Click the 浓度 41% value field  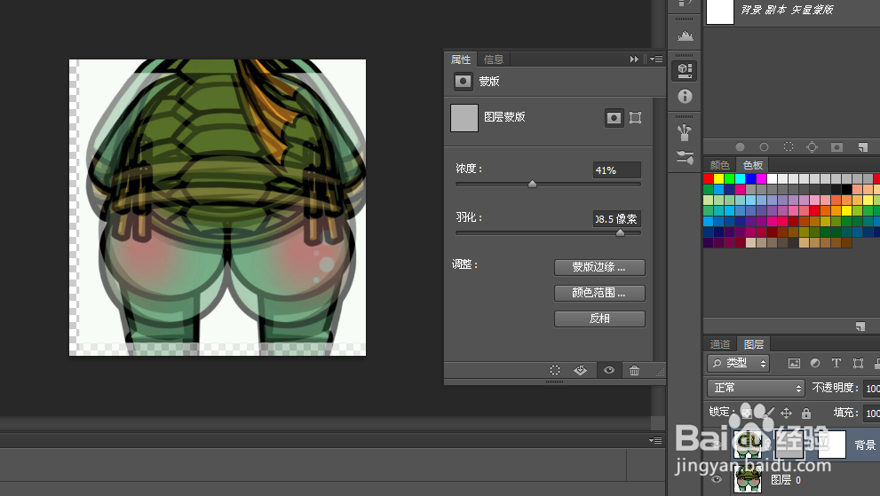(617, 170)
